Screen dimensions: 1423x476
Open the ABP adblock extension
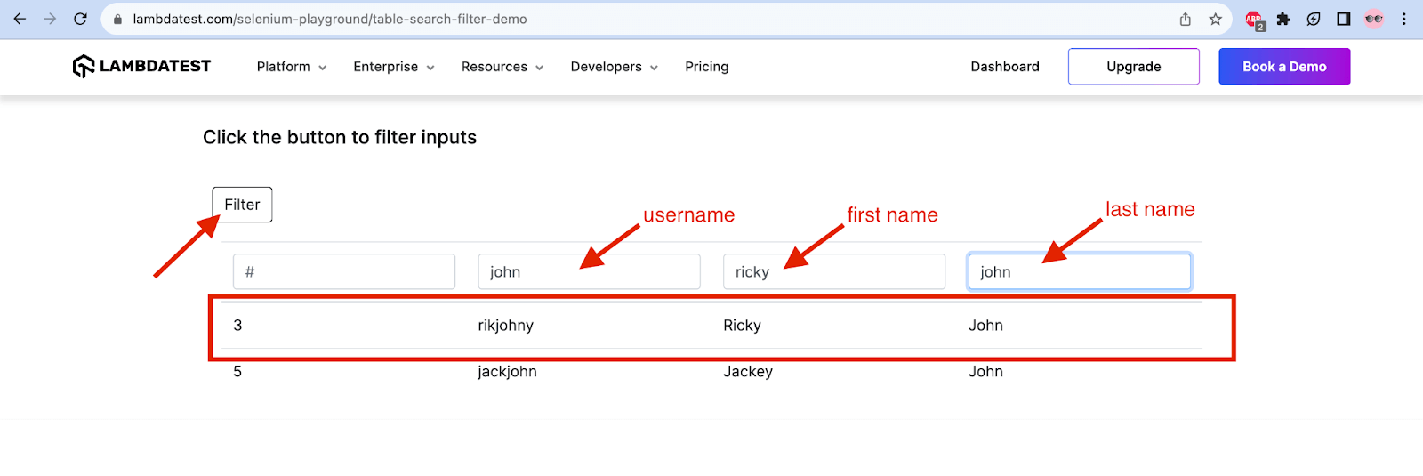[x=1254, y=20]
